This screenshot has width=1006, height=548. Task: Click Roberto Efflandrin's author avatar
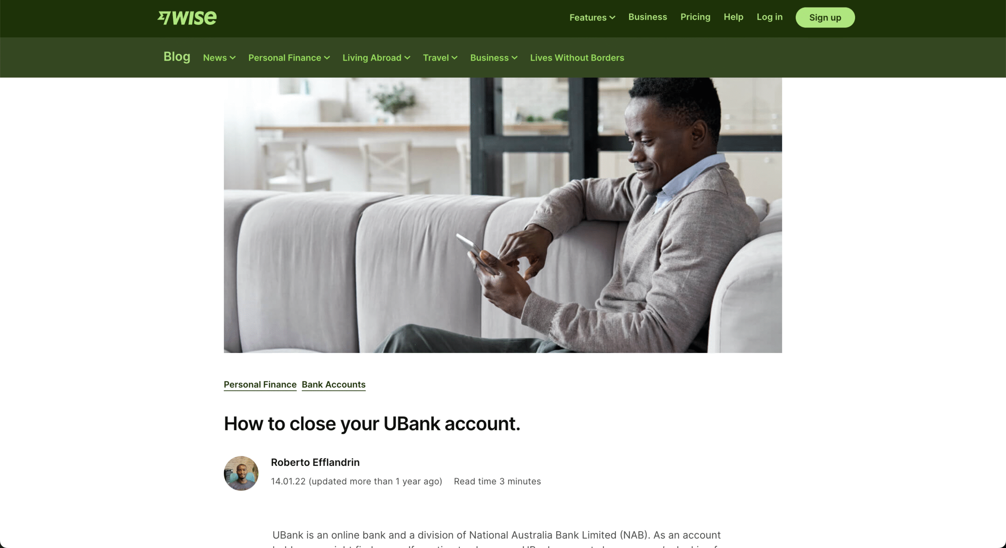(x=241, y=473)
